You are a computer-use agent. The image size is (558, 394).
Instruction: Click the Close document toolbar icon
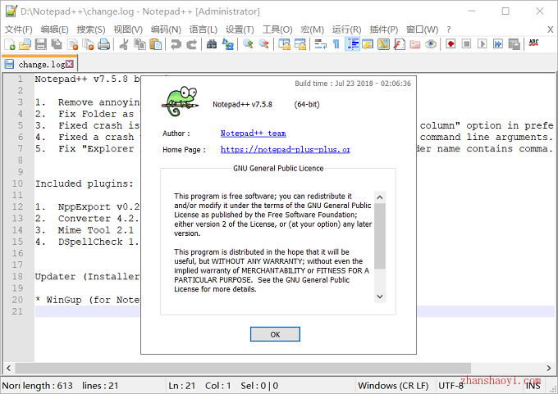point(72,44)
